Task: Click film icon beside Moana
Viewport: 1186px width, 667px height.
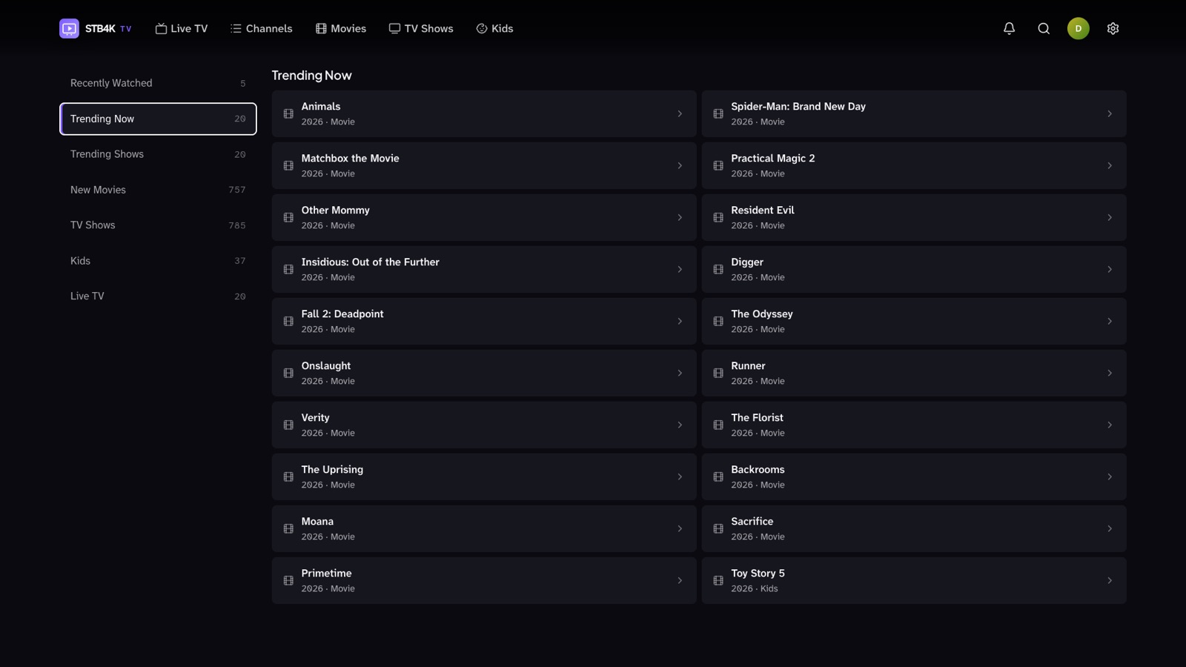Action: coord(288,529)
